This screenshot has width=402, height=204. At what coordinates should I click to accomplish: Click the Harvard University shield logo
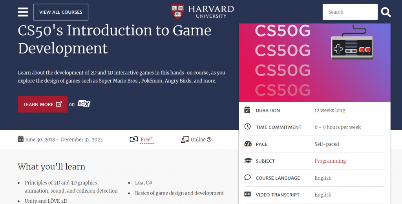[x=177, y=12]
